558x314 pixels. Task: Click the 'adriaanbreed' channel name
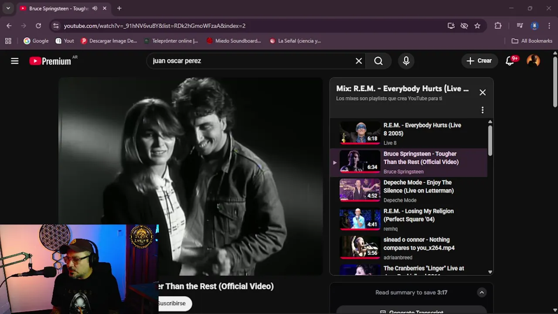coord(398,257)
